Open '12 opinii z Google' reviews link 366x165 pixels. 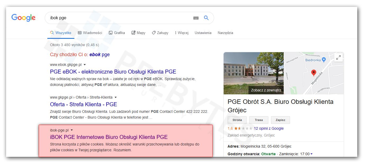point(269,128)
